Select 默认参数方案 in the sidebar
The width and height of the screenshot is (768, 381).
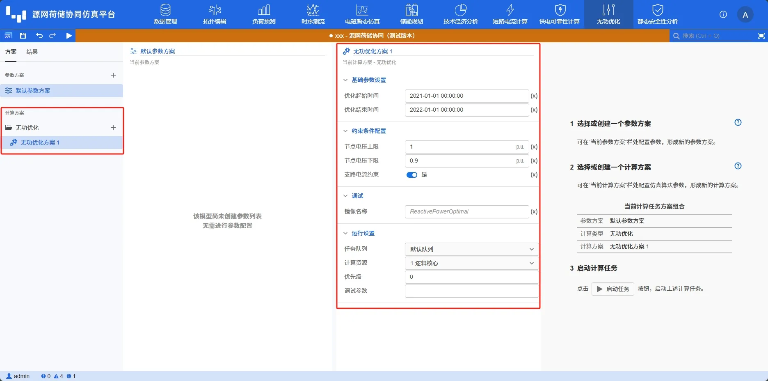tap(62, 91)
